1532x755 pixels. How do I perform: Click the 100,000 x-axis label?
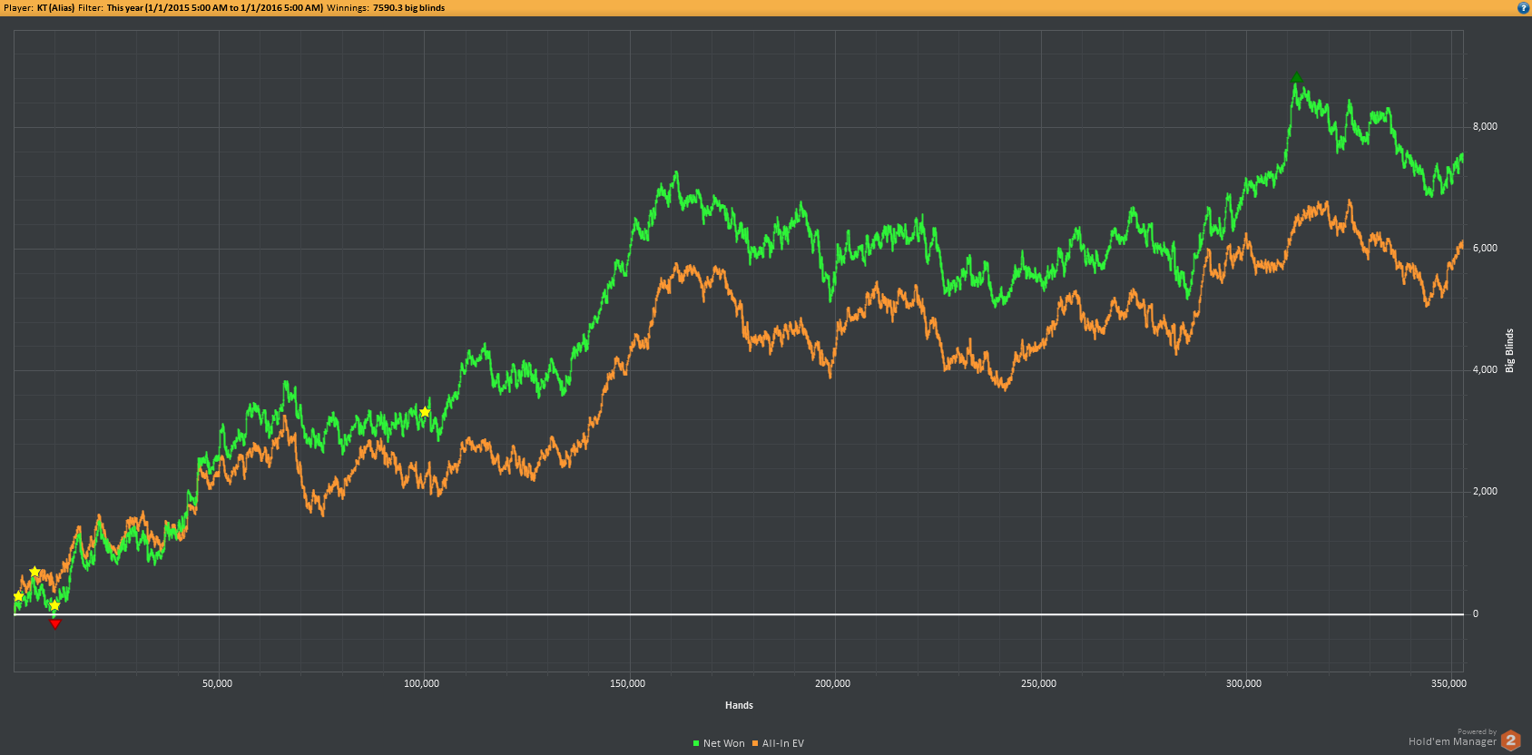point(421,683)
